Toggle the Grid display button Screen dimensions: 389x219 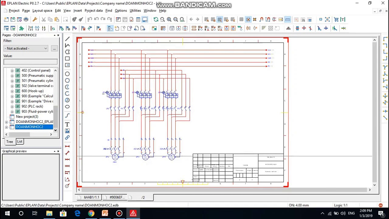tap(241, 19)
